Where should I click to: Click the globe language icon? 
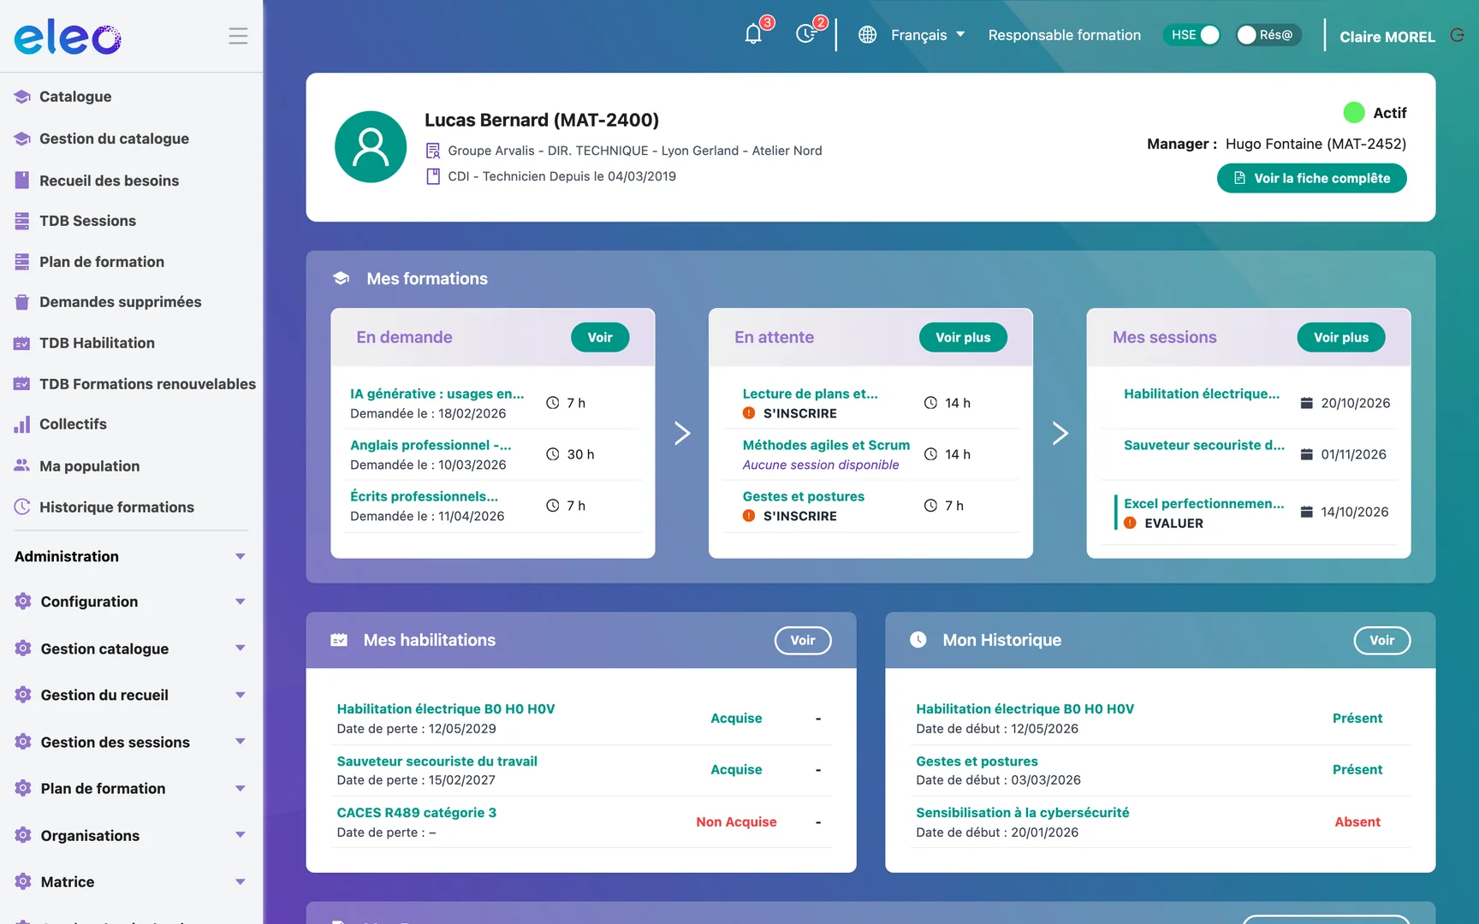tap(867, 35)
